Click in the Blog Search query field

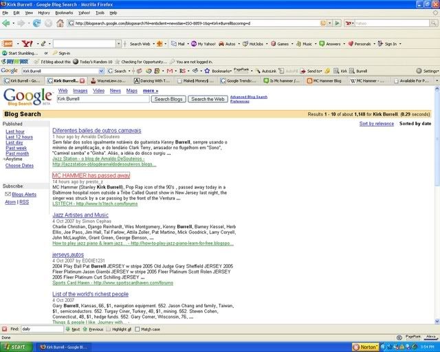pyautogui.click(x=103, y=99)
